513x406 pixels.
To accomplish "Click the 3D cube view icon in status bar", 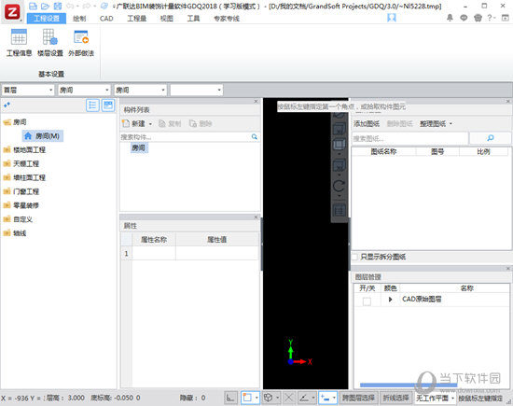I will [x=268, y=398].
